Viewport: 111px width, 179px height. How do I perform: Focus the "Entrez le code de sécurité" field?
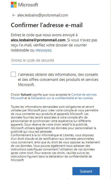point(55,60)
